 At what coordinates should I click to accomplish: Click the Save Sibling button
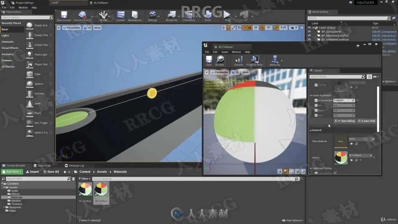click(x=345, y=121)
